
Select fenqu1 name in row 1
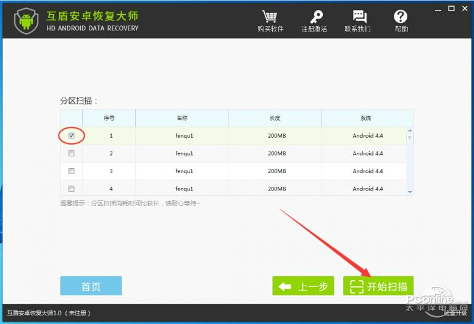coord(184,135)
